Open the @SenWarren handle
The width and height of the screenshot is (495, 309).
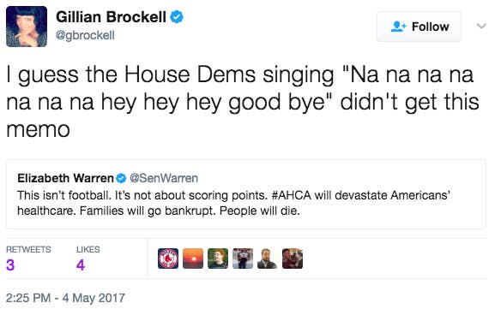tap(164, 178)
